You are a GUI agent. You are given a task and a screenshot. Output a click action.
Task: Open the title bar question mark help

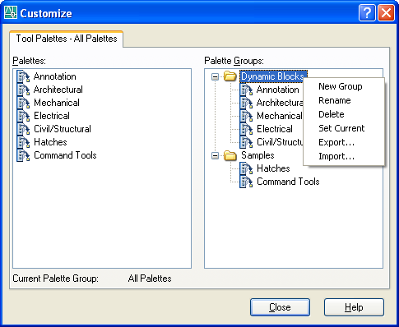point(367,12)
